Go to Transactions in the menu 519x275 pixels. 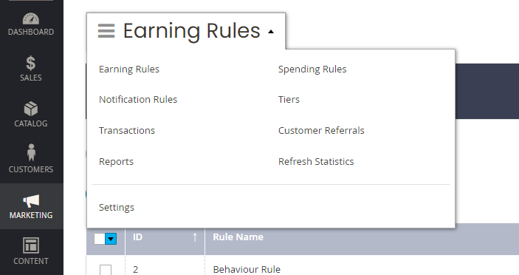click(x=127, y=131)
